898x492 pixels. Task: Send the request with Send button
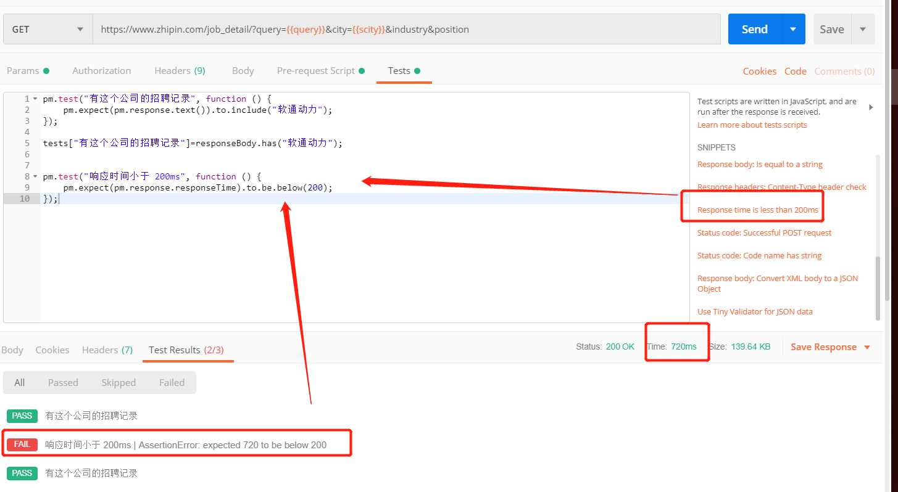(755, 29)
